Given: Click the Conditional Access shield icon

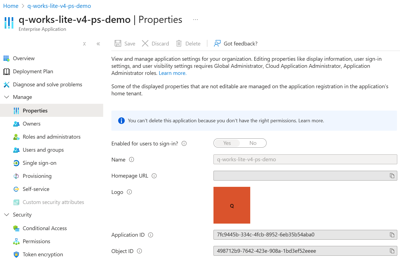Looking at the screenshot, I should [x=16, y=228].
